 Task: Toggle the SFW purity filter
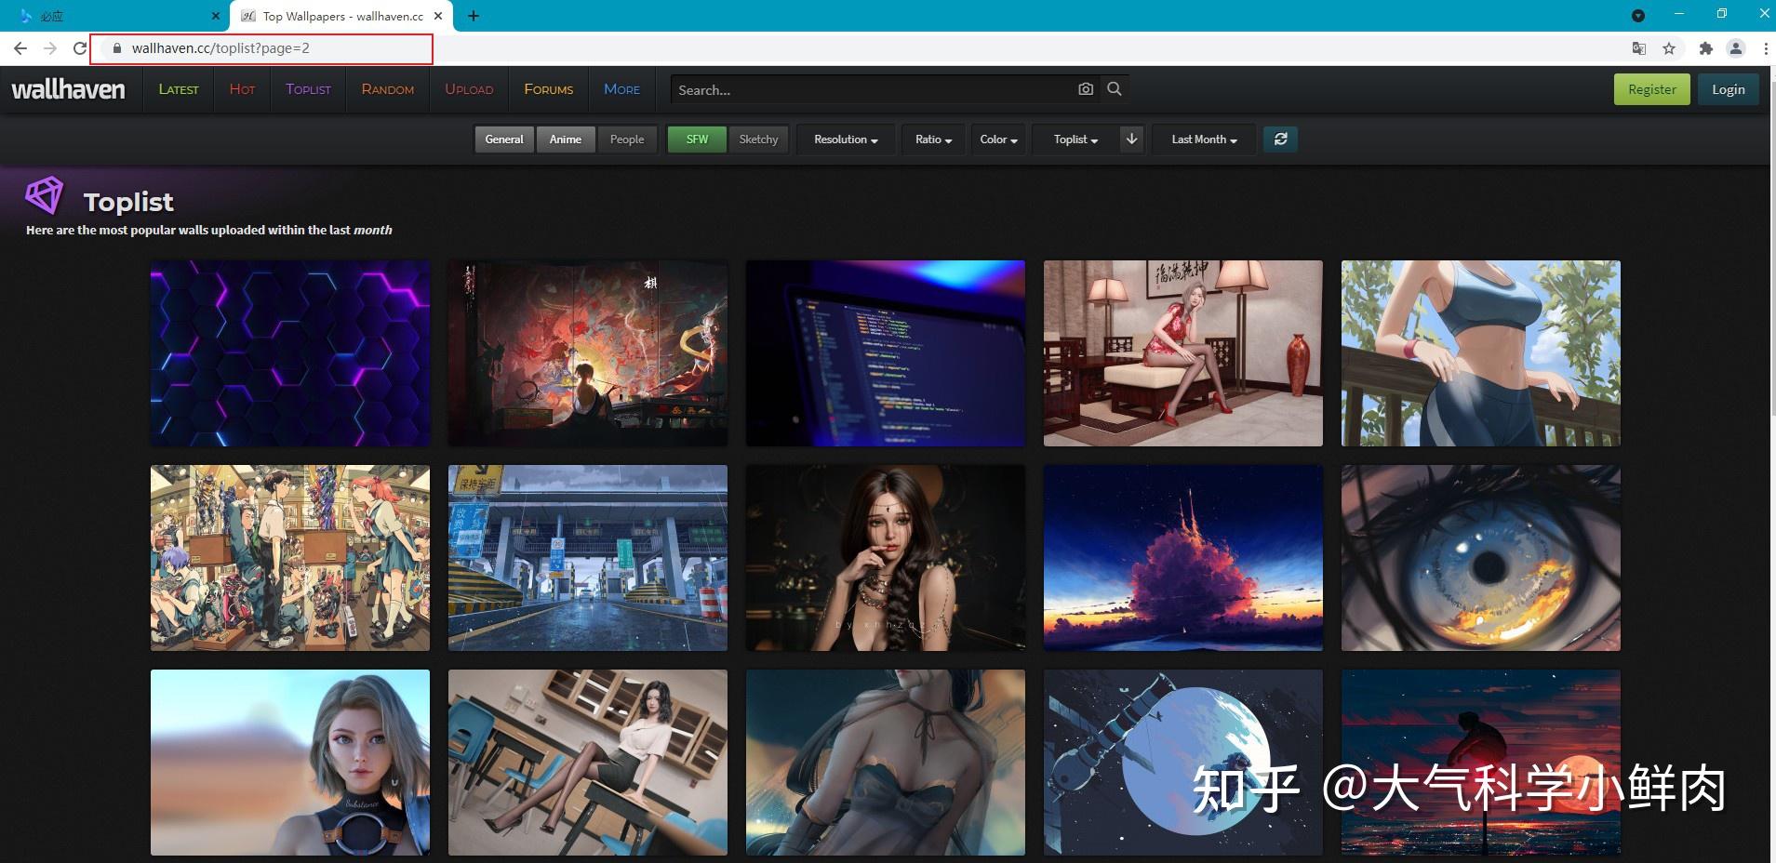[697, 139]
